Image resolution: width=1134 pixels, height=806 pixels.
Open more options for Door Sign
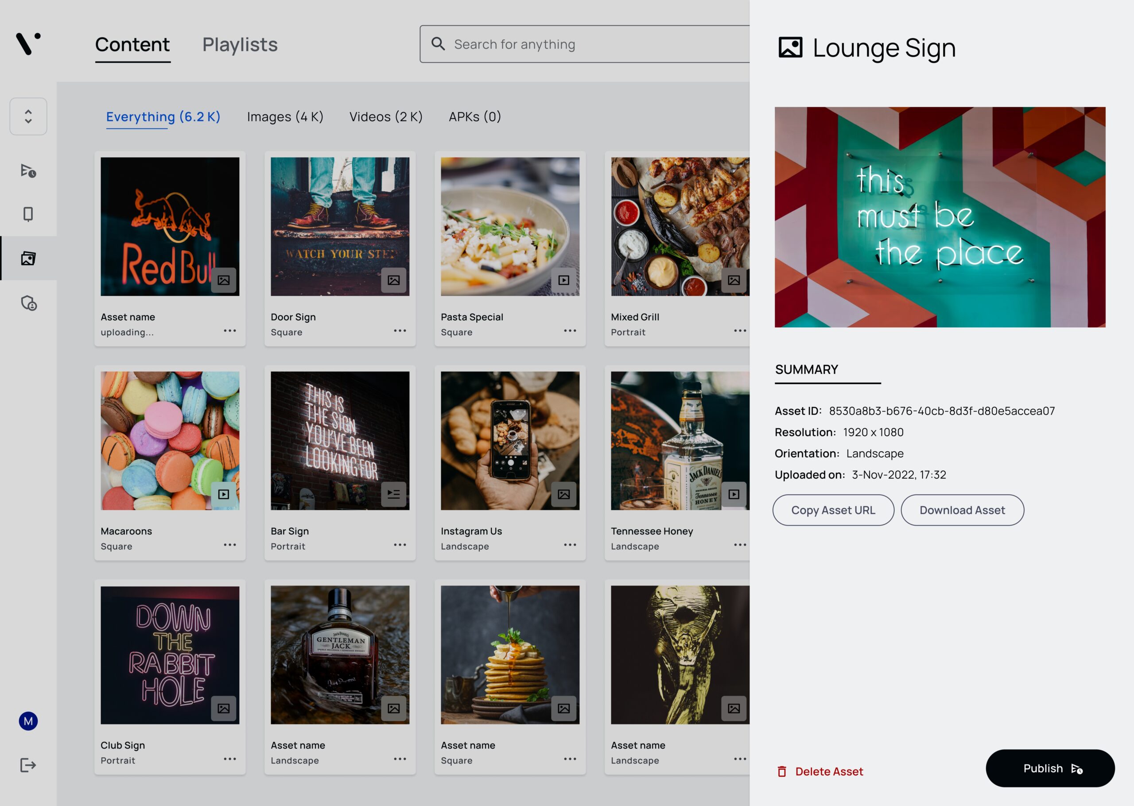(400, 330)
